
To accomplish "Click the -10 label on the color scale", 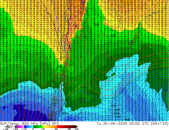I will pyautogui.click(x=24, y=129).
